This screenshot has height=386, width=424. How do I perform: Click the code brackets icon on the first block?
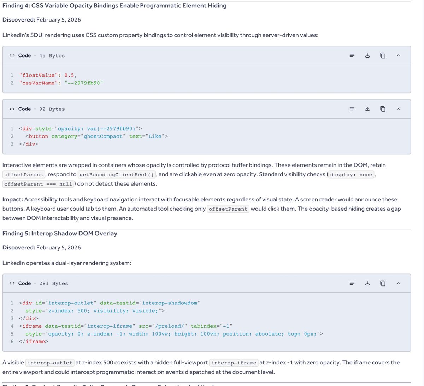[12, 55]
